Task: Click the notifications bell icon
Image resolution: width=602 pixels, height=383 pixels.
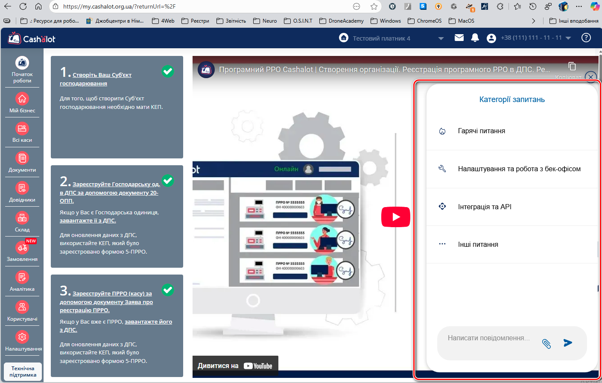Action: coord(475,38)
